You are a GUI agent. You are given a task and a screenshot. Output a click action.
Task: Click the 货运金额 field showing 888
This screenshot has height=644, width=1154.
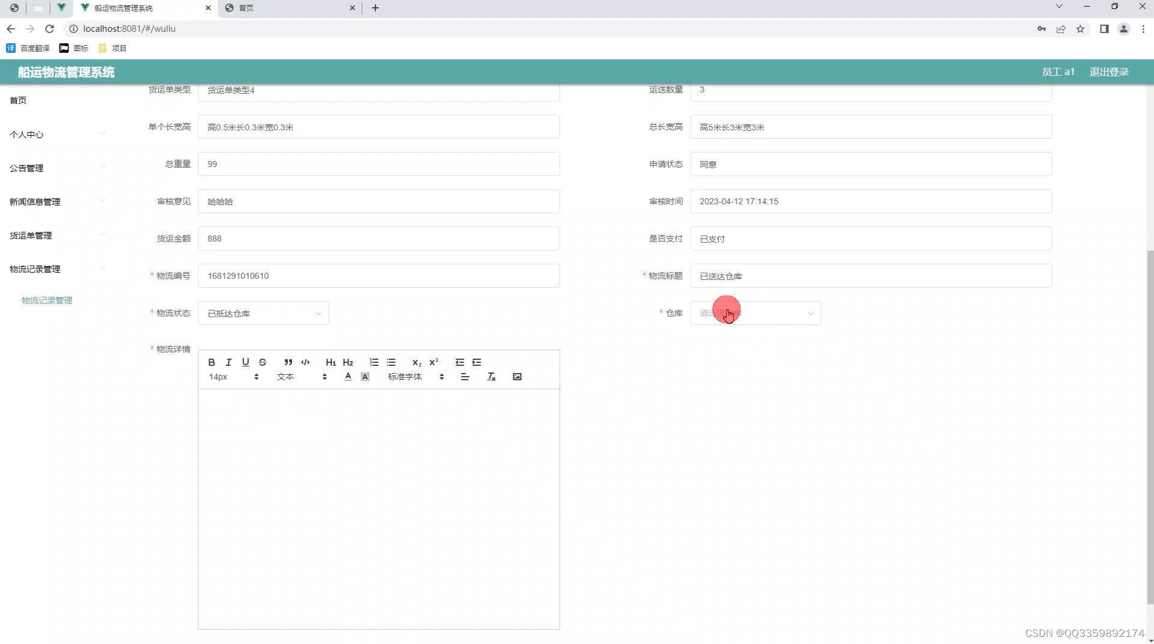coord(379,238)
